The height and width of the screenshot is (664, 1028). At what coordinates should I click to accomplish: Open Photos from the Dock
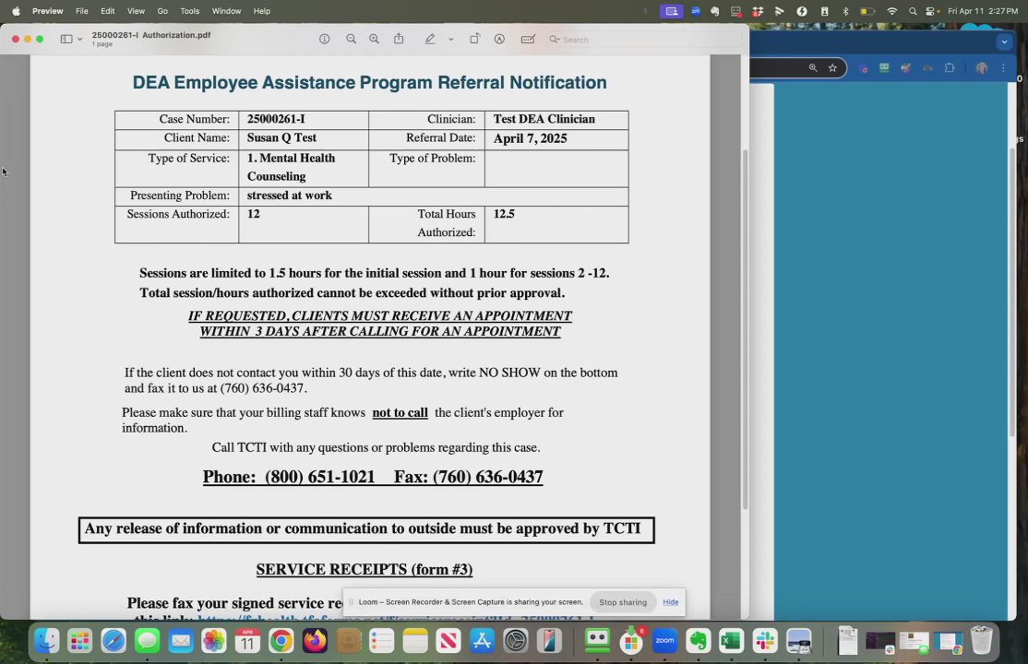[214, 640]
